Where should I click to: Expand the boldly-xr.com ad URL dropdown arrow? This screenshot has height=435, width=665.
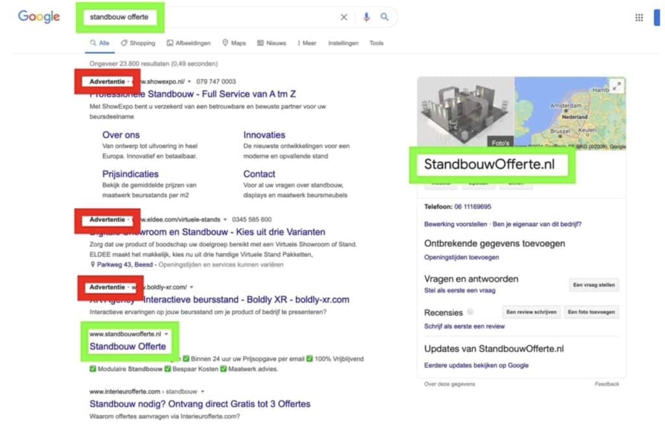coord(192,287)
